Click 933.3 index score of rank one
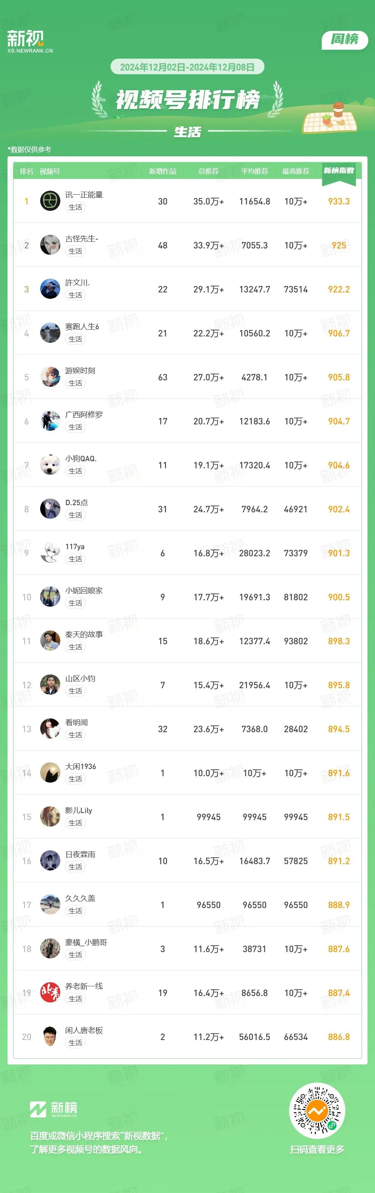This screenshot has width=375, height=1193. click(x=339, y=201)
